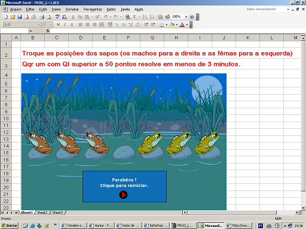Sort ascending with the A-Z icon
The width and height of the screenshot is (306, 230).
145,17
